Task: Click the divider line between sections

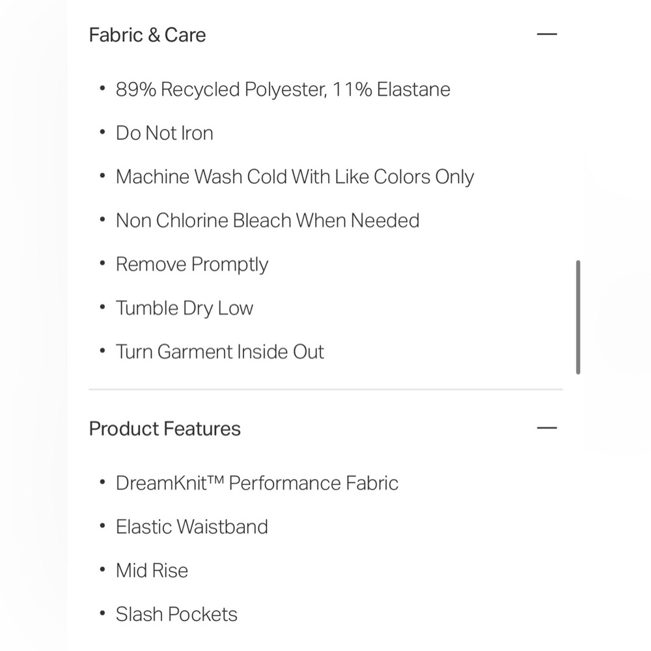Action: tap(325, 389)
